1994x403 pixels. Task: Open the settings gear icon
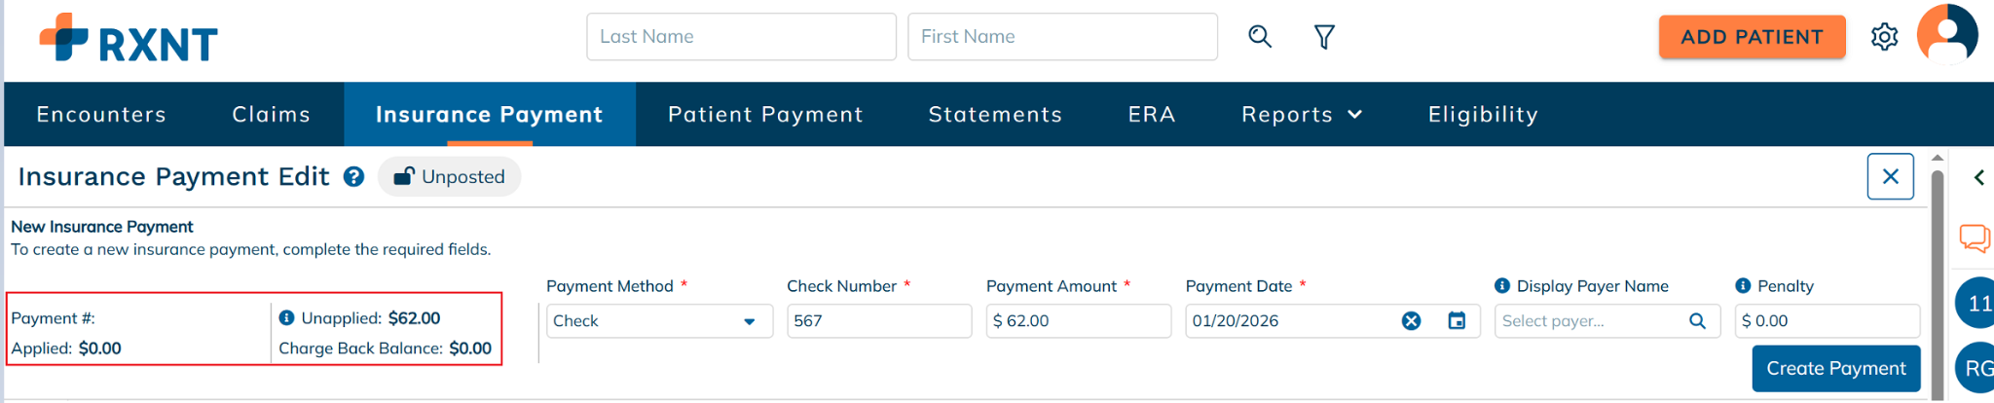(1884, 37)
